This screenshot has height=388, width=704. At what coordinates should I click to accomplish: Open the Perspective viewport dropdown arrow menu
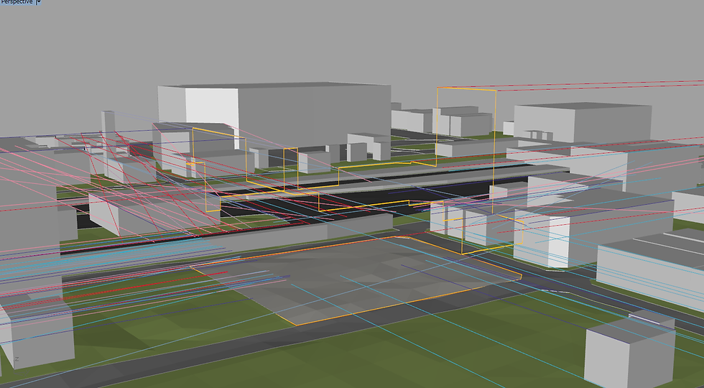[38, 1]
